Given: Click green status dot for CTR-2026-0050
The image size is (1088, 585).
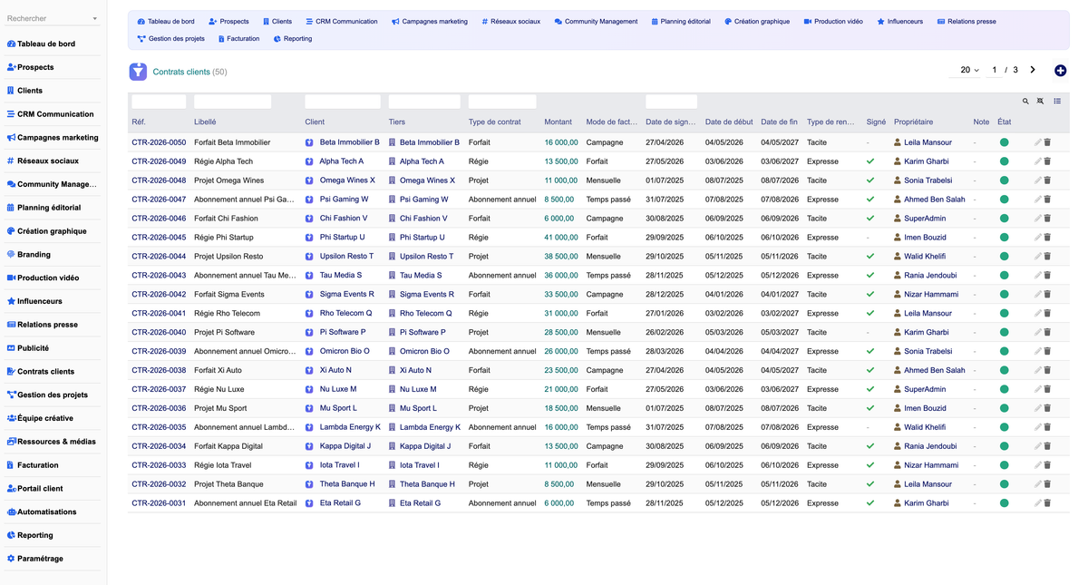Looking at the screenshot, I should pos(1004,142).
